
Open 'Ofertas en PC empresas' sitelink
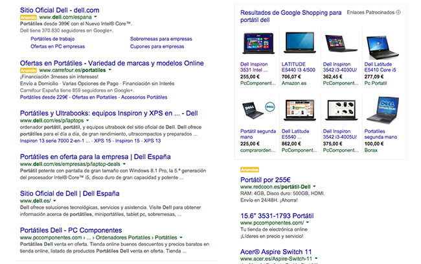point(58,46)
